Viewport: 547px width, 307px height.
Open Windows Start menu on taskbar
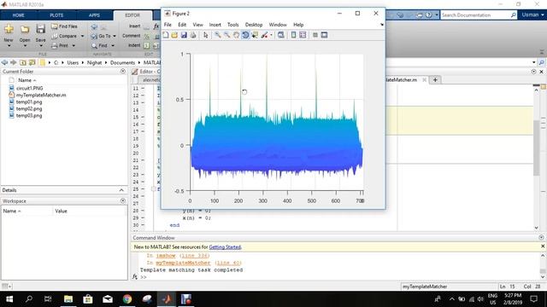[9, 299]
